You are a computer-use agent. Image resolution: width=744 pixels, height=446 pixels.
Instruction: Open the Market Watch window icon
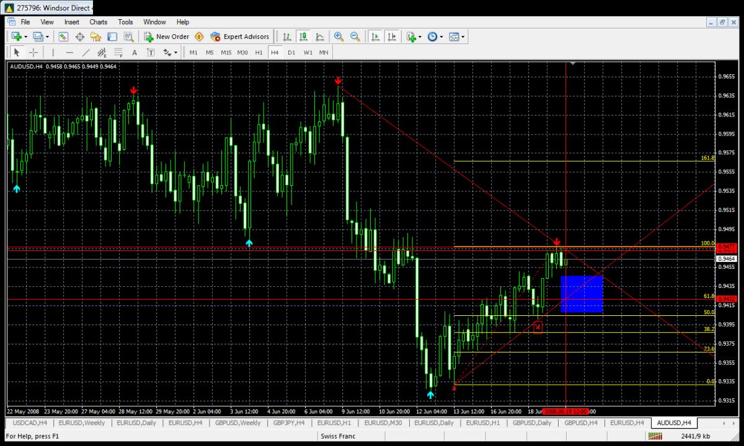(63, 37)
